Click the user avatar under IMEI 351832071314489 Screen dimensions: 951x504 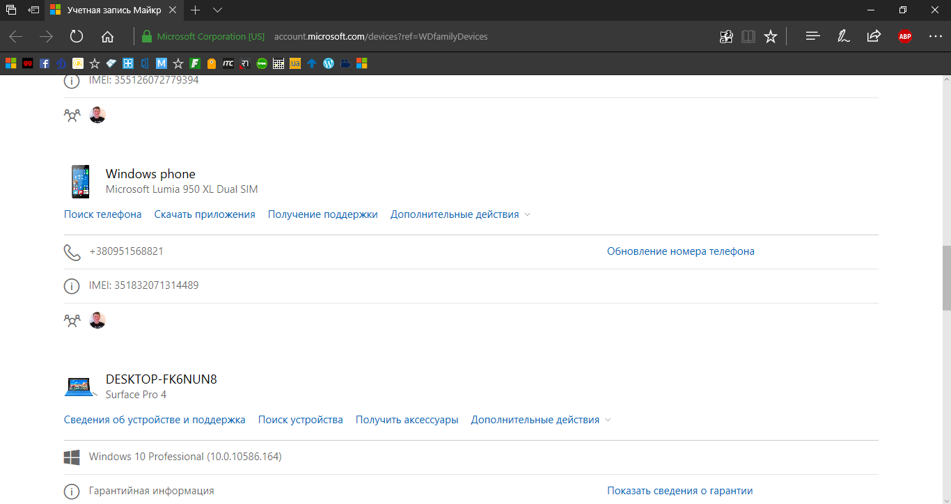tap(97, 320)
